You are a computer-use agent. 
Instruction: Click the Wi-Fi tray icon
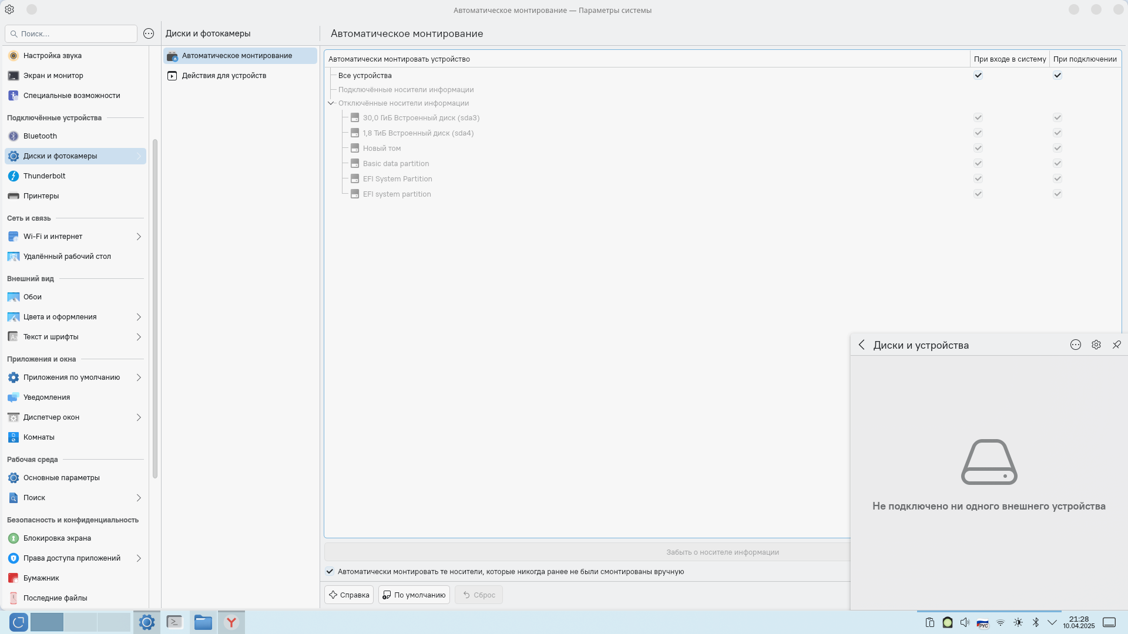click(x=1001, y=622)
